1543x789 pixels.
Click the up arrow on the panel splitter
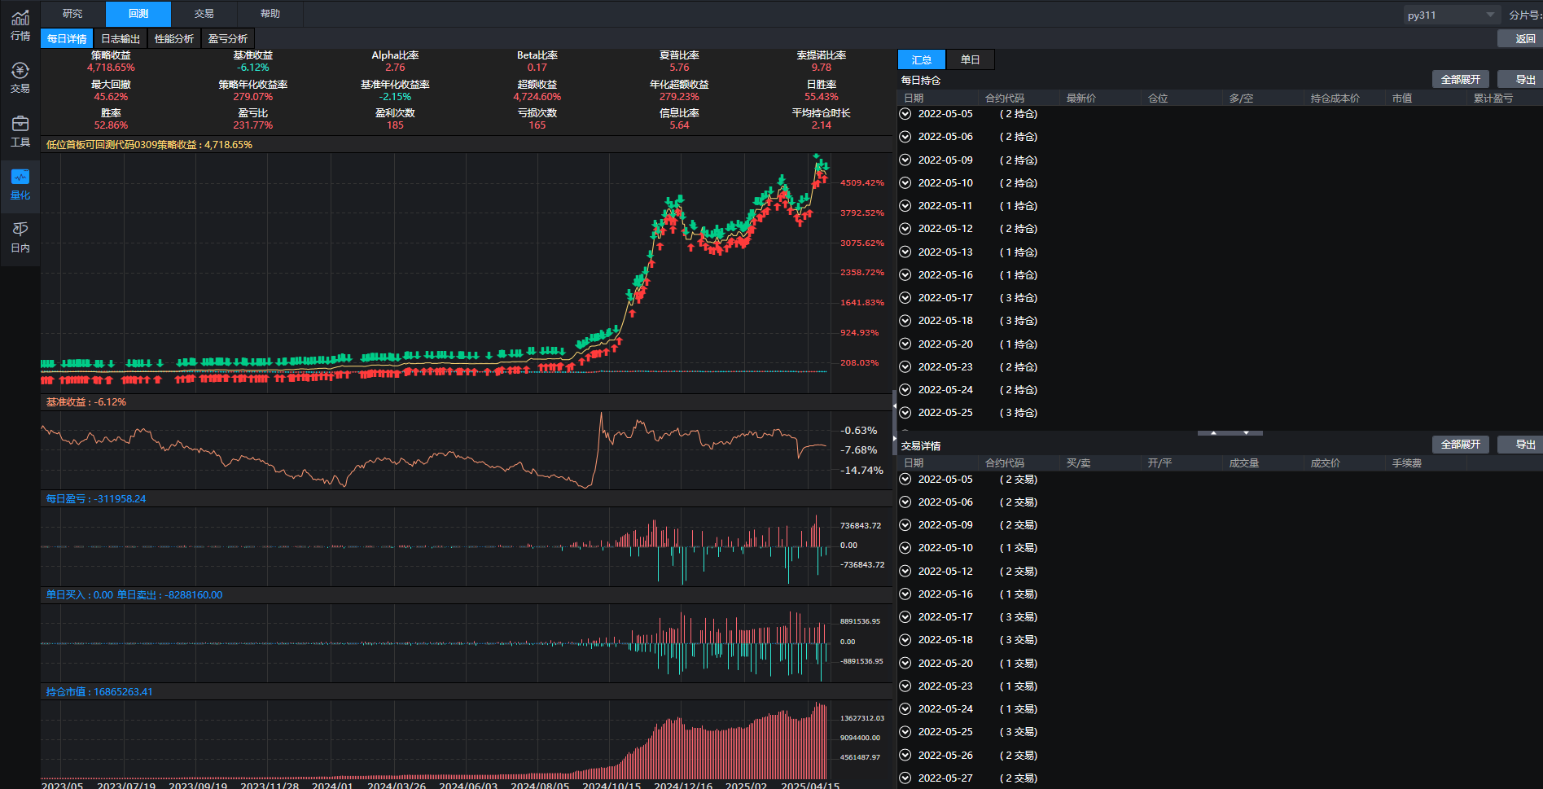point(1213,433)
